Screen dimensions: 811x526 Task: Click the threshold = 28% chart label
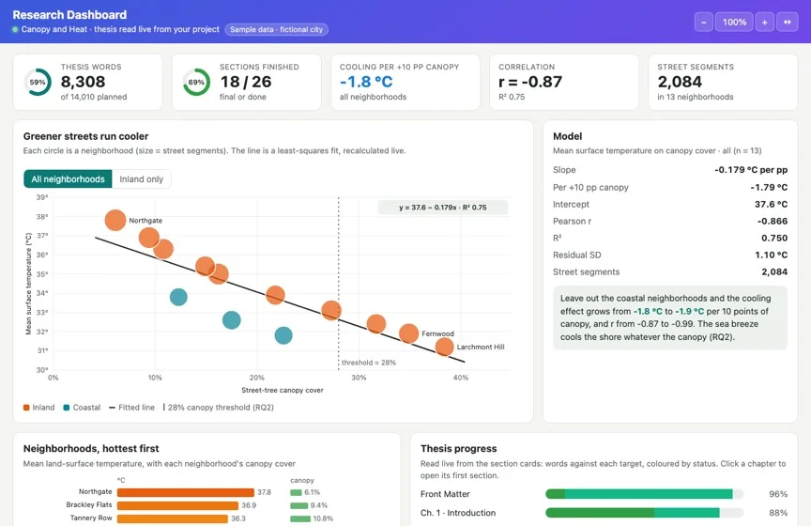pyautogui.click(x=369, y=363)
